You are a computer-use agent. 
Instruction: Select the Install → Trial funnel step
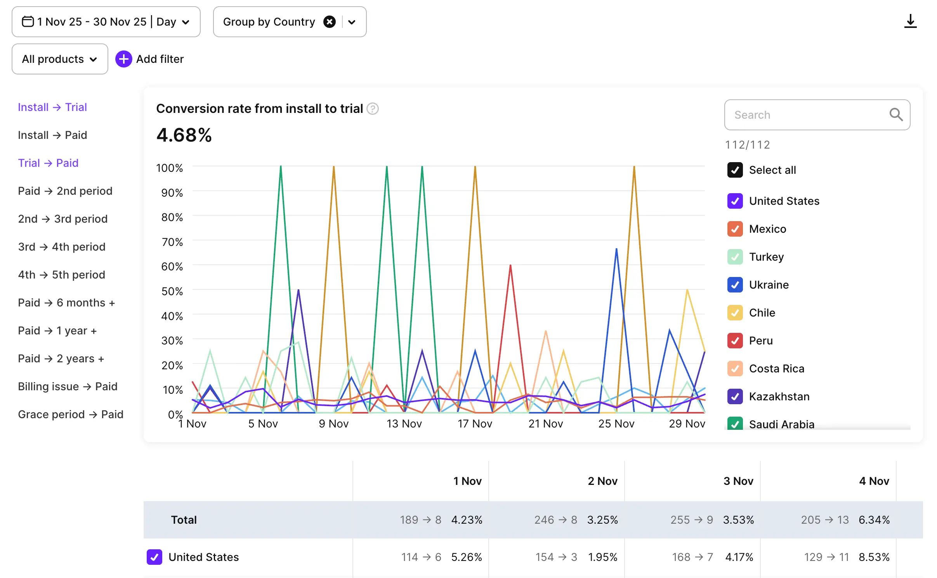pyautogui.click(x=52, y=107)
